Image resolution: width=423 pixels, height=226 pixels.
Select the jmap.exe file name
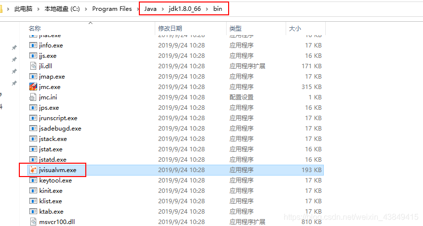[x=52, y=77]
